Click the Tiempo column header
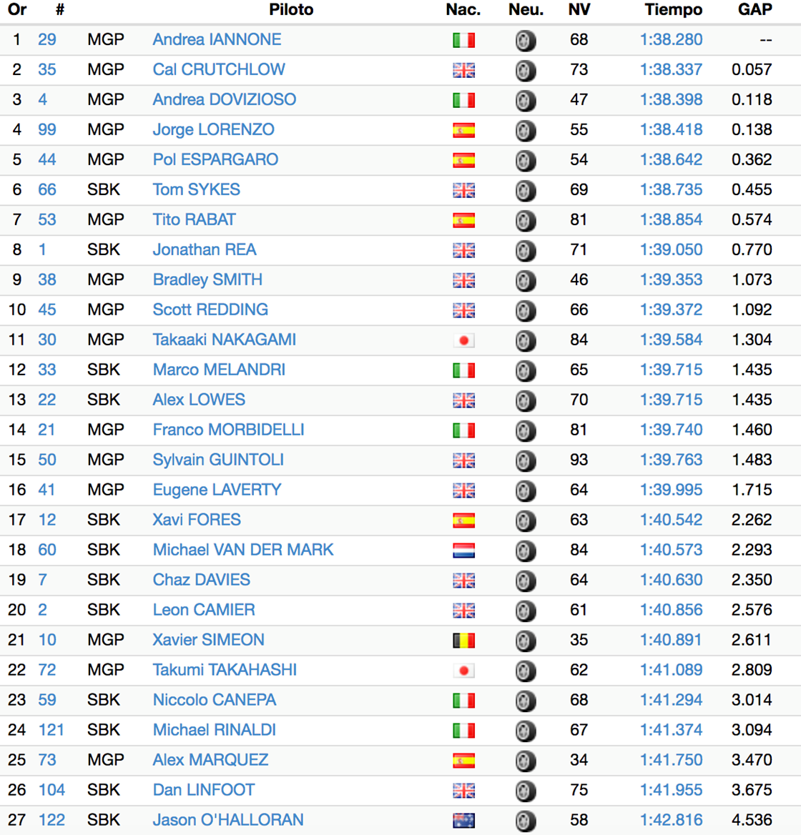The image size is (801, 835). [674, 9]
